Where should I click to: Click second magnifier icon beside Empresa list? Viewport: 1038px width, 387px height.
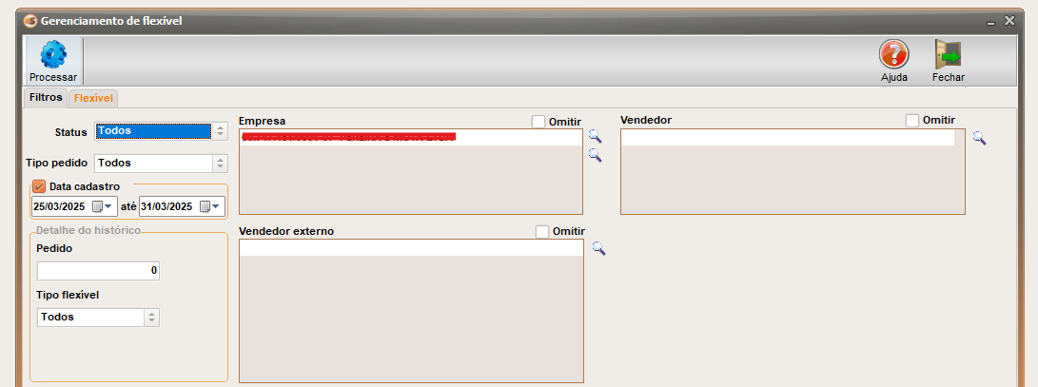[x=595, y=155]
